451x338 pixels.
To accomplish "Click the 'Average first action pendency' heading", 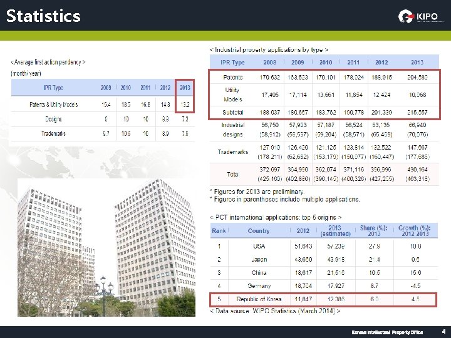I will (x=48, y=62).
